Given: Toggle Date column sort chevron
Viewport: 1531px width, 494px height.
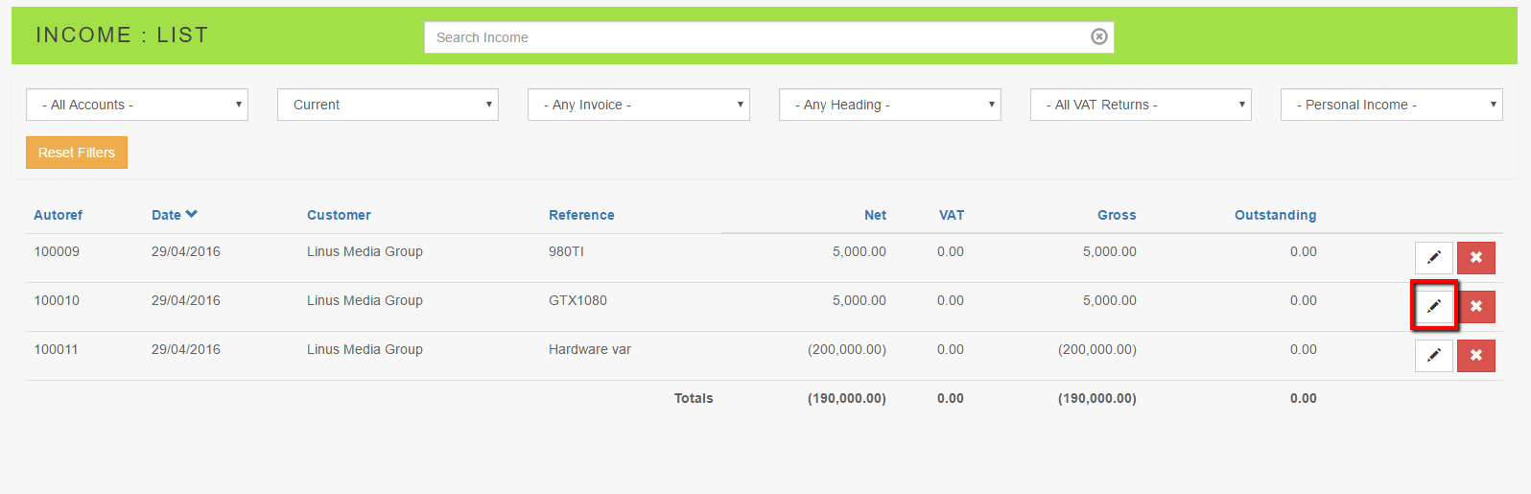Looking at the screenshot, I should 192,214.
